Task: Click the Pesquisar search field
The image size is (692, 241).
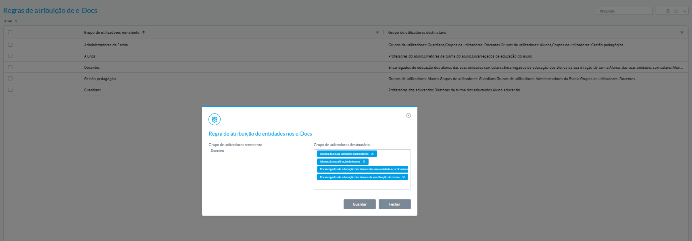Action: pos(625,11)
